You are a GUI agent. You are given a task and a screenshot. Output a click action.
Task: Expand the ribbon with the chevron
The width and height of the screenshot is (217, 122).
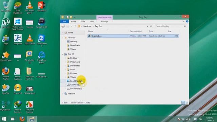point(184,21)
